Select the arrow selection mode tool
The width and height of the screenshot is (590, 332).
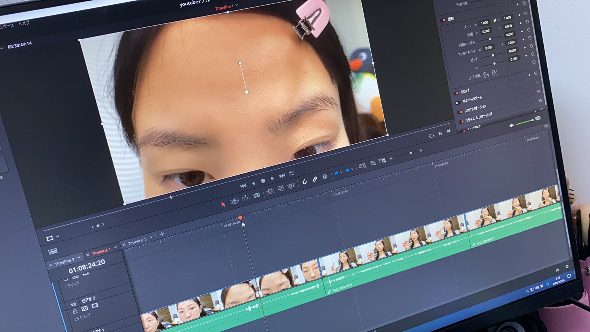(223, 204)
